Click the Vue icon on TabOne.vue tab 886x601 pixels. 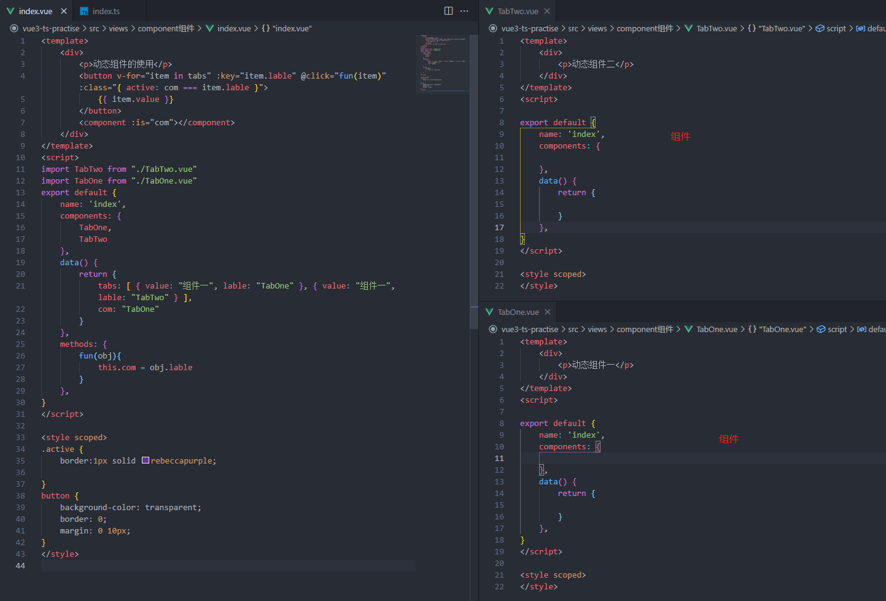pyautogui.click(x=489, y=312)
